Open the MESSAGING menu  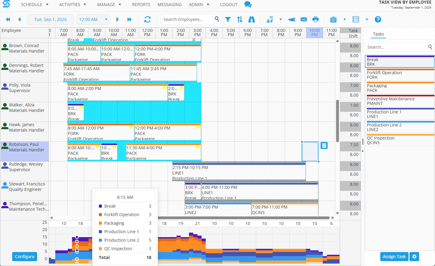pyautogui.click(x=170, y=5)
